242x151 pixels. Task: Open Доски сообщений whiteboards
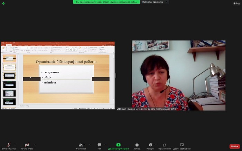click(x=182, y=145)
